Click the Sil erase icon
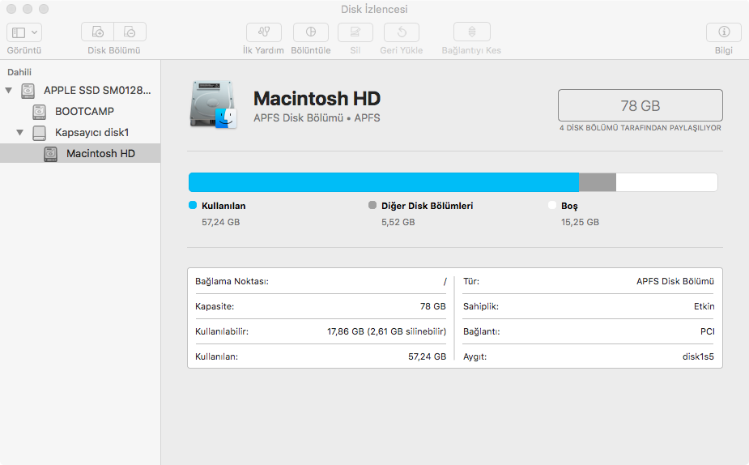Image resolution: width=749 pixels, height=465 pixels. [x=355, y=32]
